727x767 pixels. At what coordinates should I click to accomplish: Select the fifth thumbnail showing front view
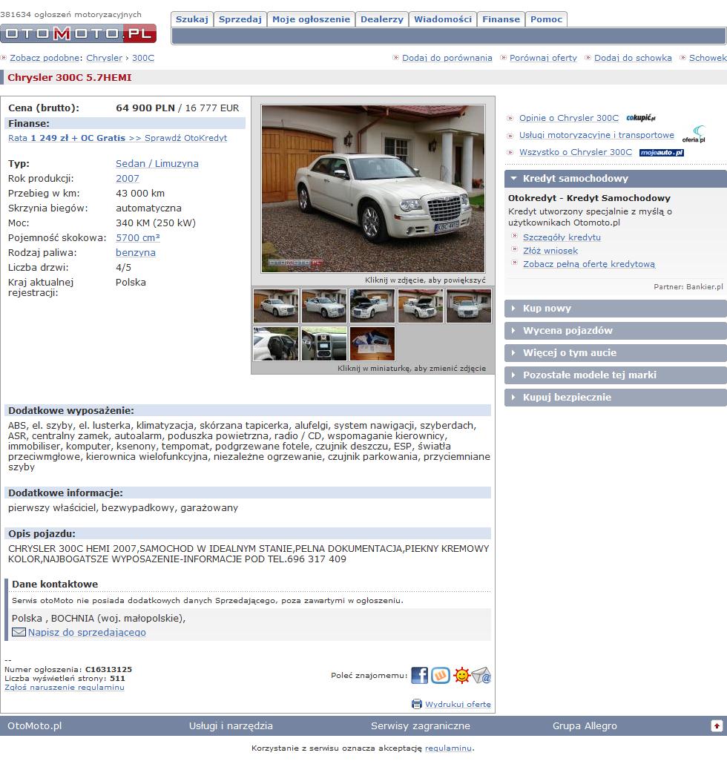pyautogui.click(x=469, y=306)
